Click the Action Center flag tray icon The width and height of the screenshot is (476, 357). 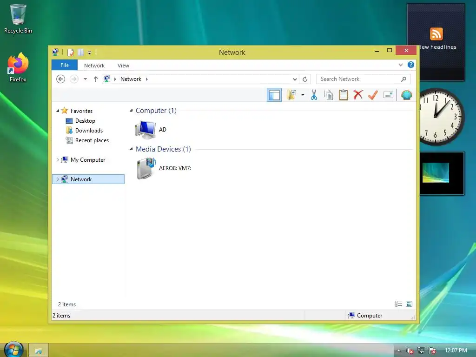432,350
